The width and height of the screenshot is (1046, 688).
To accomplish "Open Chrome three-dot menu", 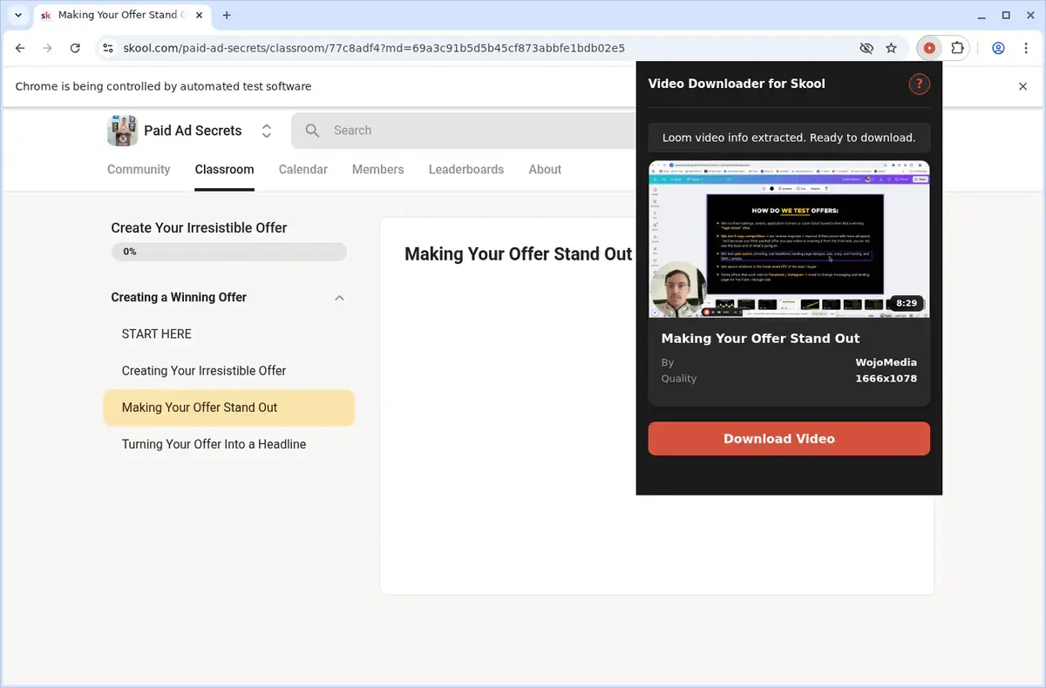I will 1026,48.
